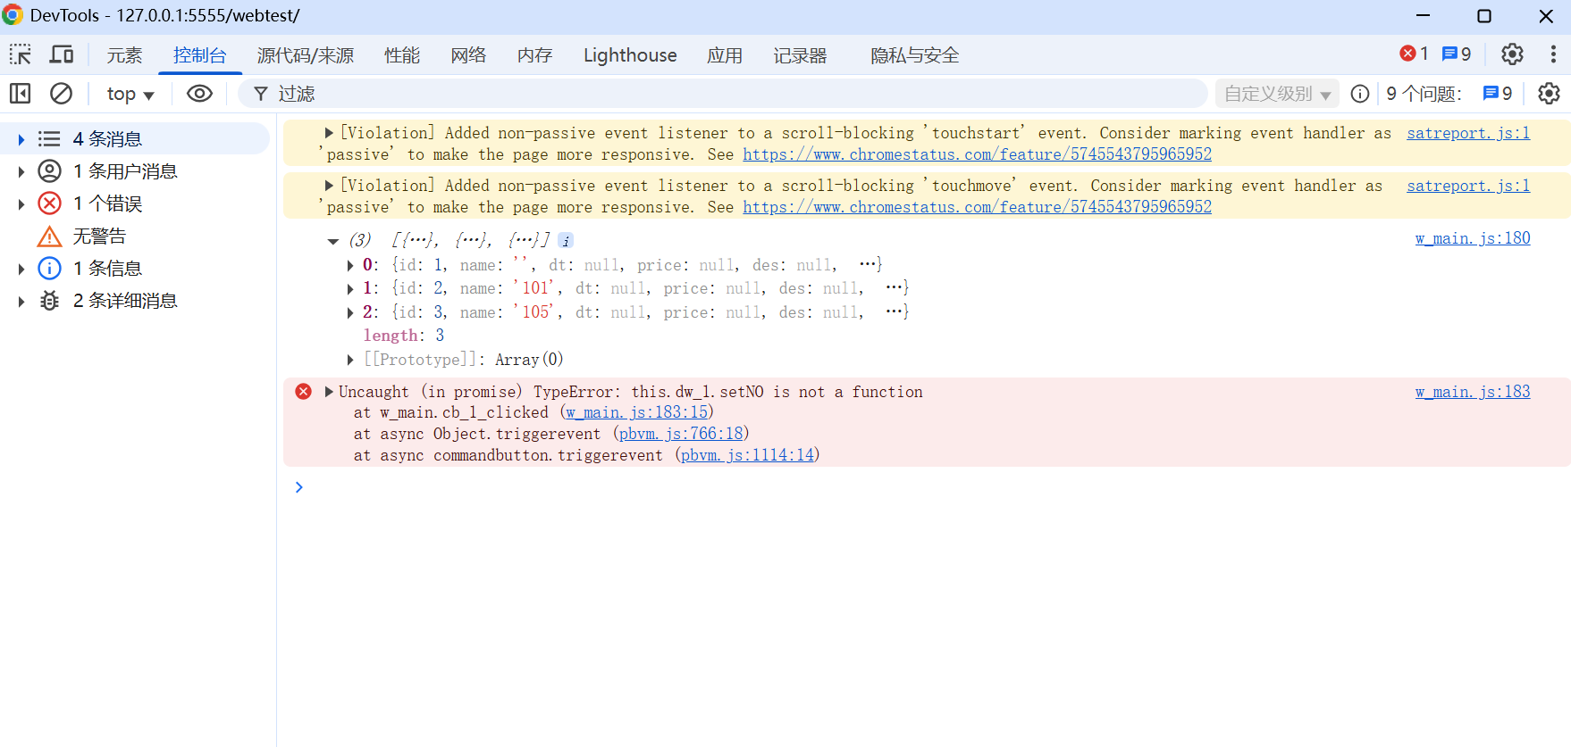Open the DevTools three-dot menu
The width and height of the screenshot is (1571, 747).
pos(1553,54)
